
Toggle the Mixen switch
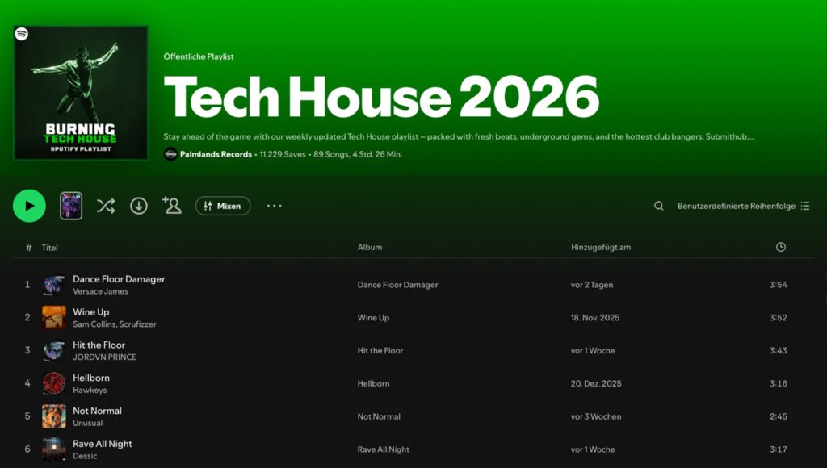[223, 206]
